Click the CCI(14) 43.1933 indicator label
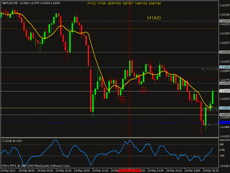This screenshot has width=230, height=173. click(12, 141)
